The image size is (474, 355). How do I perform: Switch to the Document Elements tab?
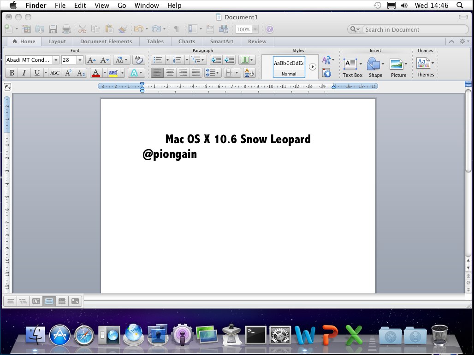[x=106, y=41]
